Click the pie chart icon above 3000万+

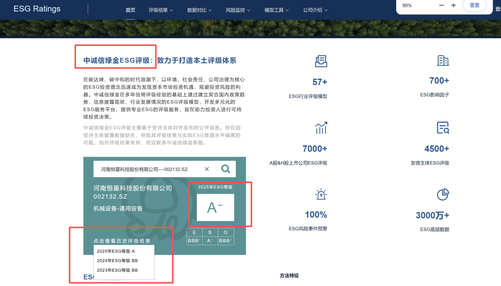pos(443,195)
